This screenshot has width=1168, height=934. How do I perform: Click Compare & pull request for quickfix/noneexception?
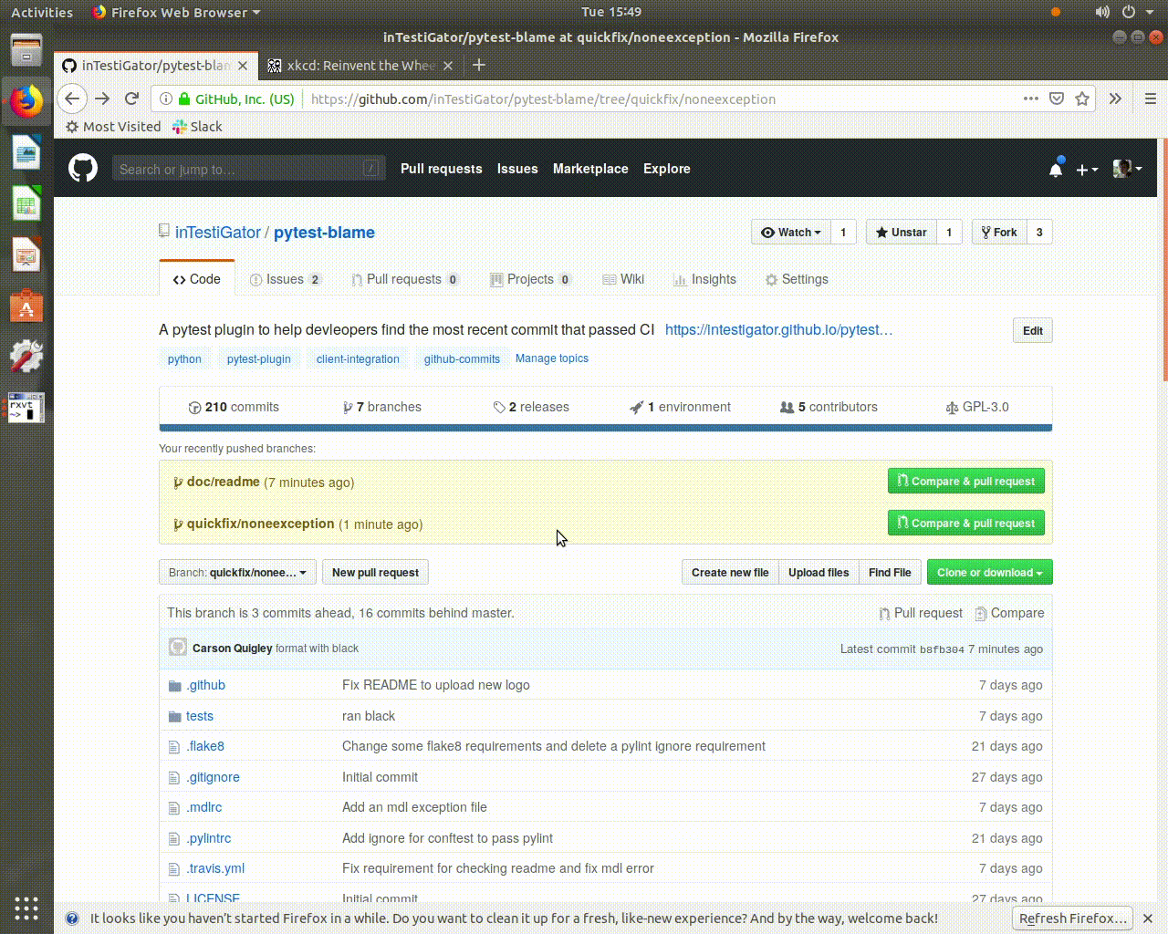click(966, 524)
